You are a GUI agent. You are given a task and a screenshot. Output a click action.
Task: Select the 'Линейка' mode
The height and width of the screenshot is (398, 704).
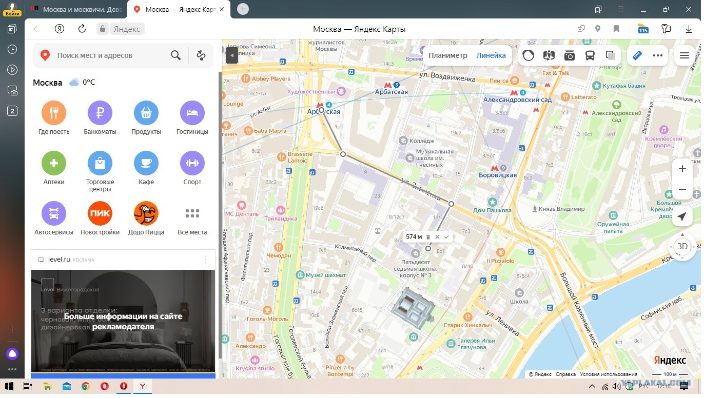(x=491, y=55)
